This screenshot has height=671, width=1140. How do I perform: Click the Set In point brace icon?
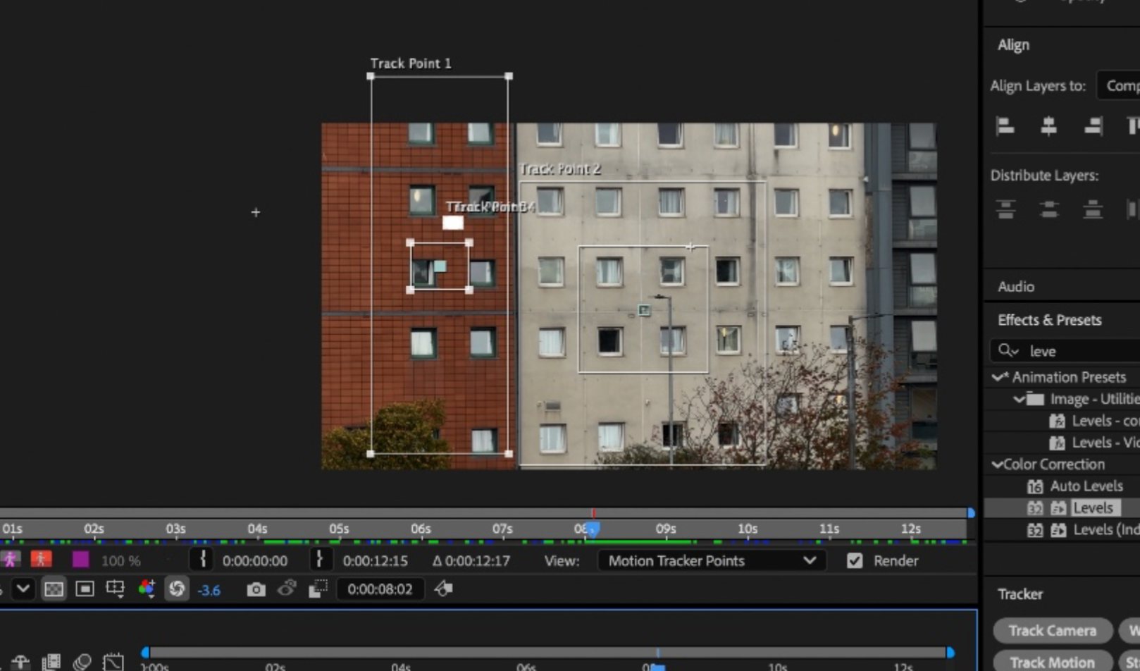(x=203, y=560)
